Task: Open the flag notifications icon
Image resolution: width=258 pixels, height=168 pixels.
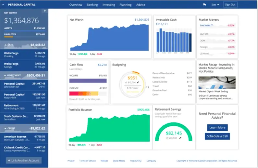Action: 204,5
